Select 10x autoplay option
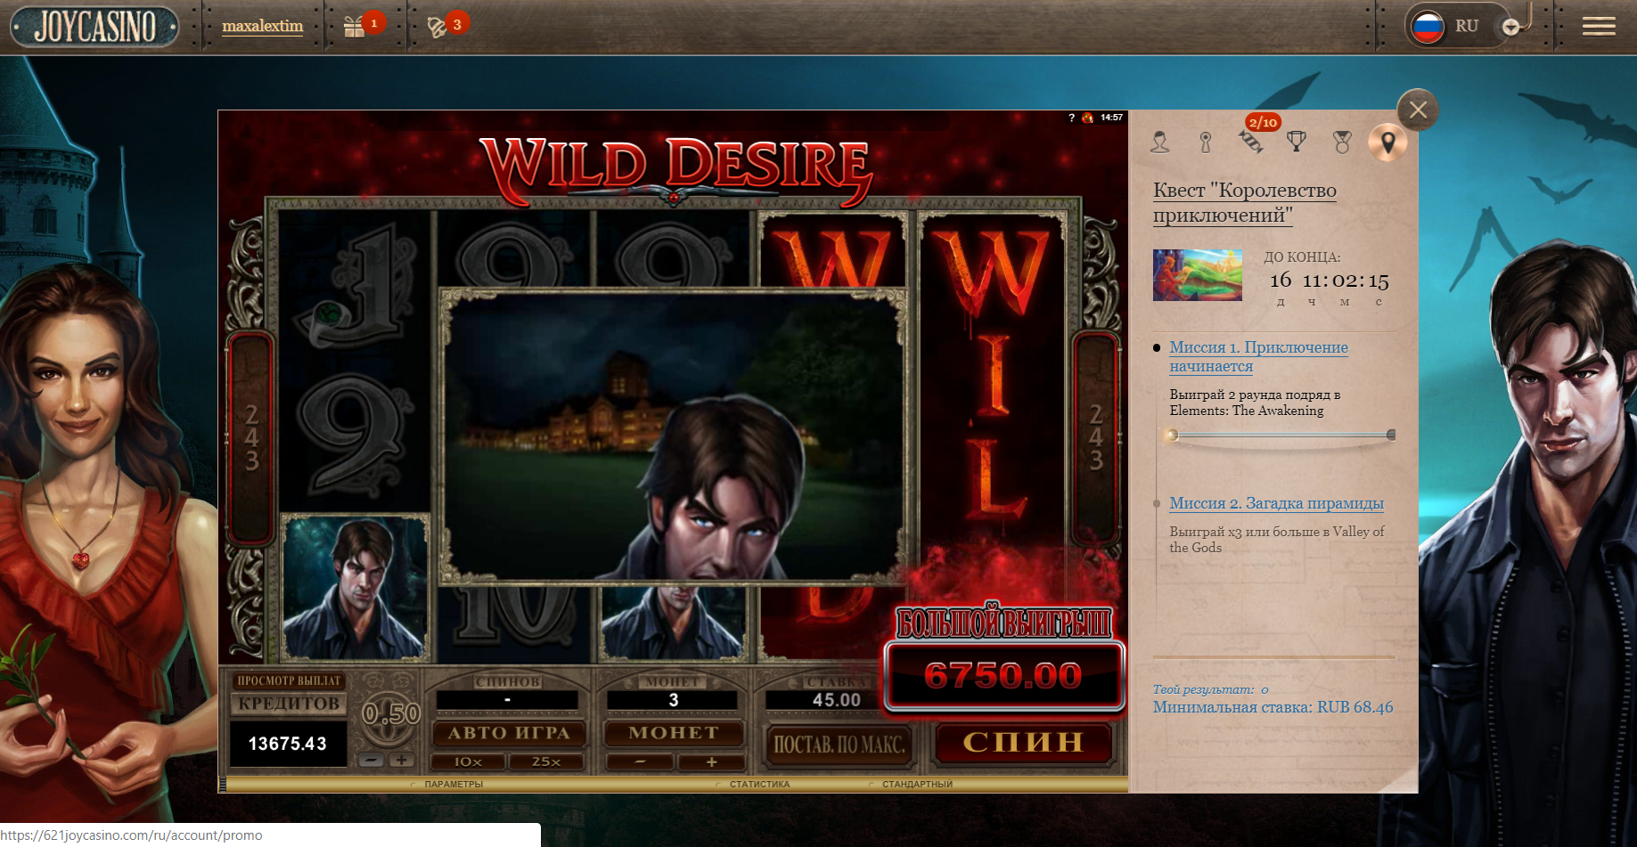Viewport: 1637px width, 847px height. 468,761
